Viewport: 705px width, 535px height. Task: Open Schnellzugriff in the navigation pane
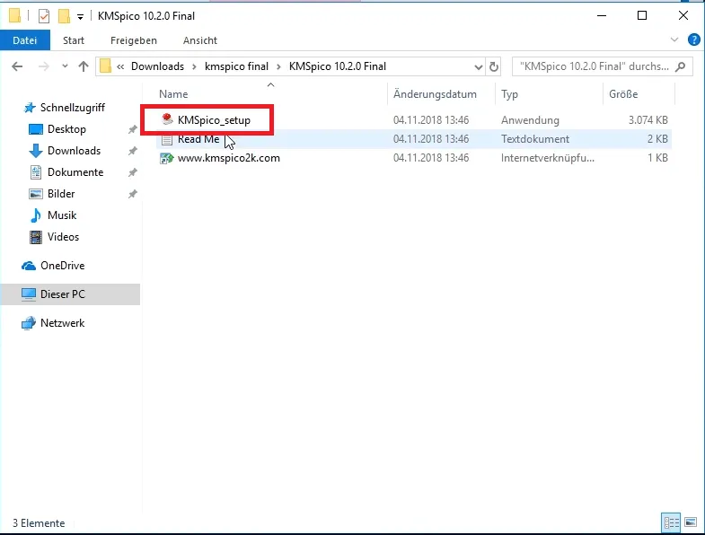click(73, 108)
